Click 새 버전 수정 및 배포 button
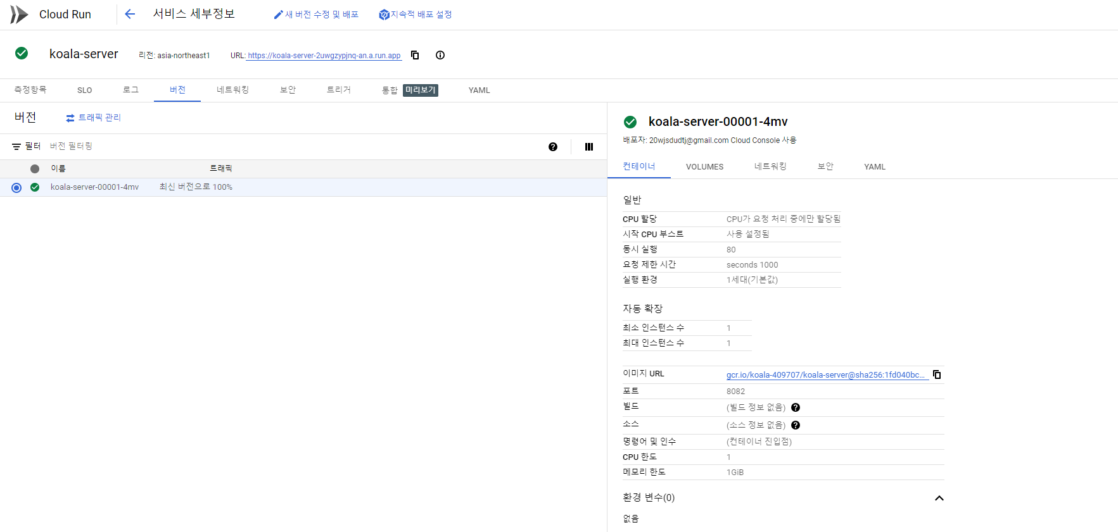 (316, 15)
